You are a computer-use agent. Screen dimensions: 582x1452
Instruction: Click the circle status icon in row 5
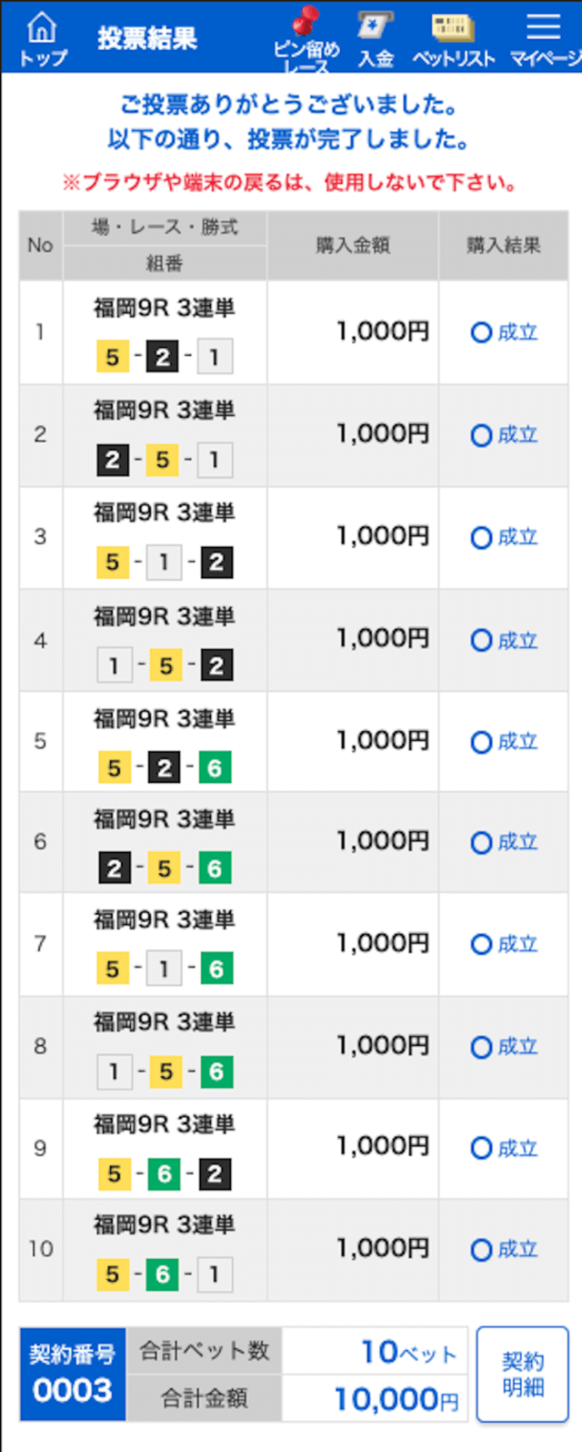click(x=481, y=742)
